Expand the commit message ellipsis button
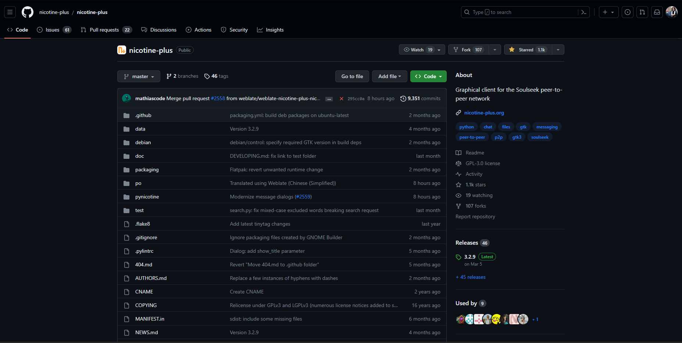The height and width of the screenshot is (343, 682). click(329, 99)
